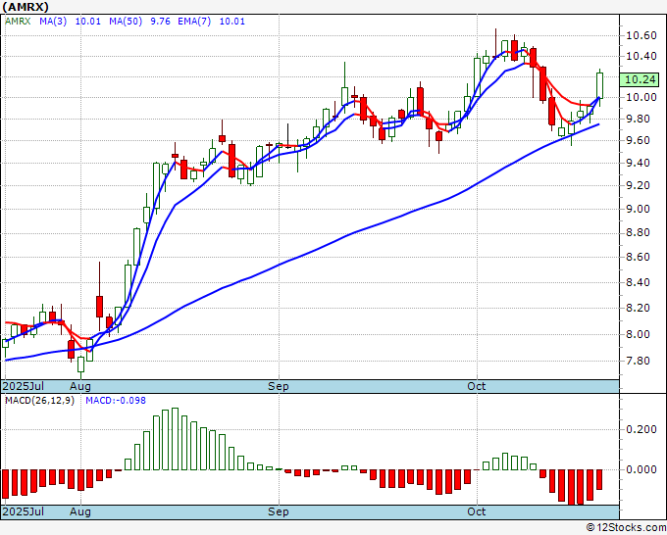Click the MACD:-0.098 value readout
This screenshot has height=535, width=667.
point(116,401)
